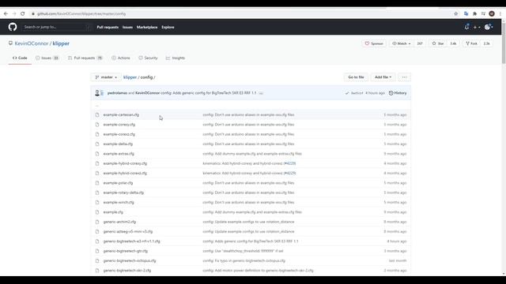Click the file icon next to example-cartesian.cfg
The width and height of the screenshot is (506, 284).
pyautogui.click(x=97, y=114)
